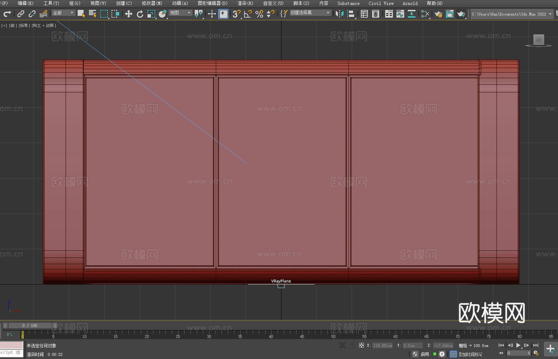The width and height of the screenshot is (558, 359).
Task: Activate Select and Move tool
Action: 129,14
